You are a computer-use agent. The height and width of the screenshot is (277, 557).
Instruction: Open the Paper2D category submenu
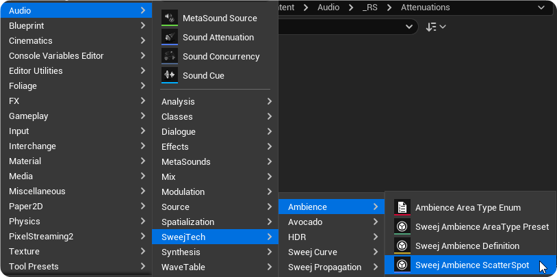77,206
